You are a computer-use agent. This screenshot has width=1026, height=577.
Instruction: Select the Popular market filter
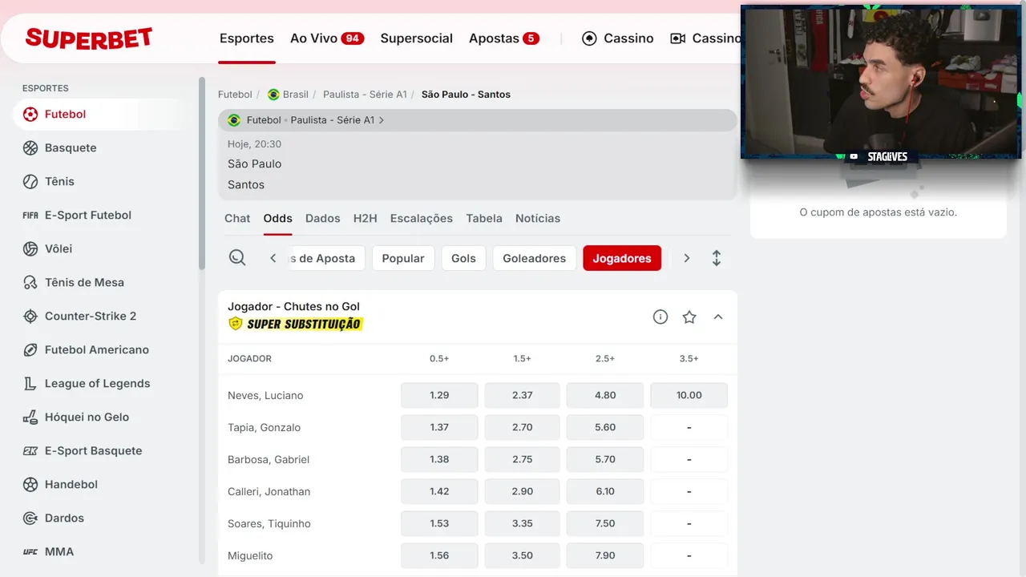click(x=403, y=258)
